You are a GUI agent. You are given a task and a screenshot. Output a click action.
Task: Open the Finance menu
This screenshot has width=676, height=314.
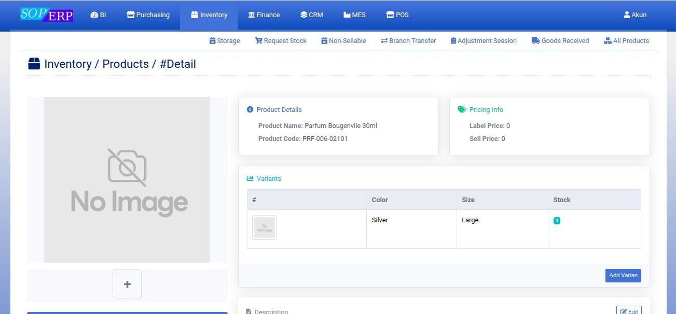pyautogui.click(x=264, y=15)
